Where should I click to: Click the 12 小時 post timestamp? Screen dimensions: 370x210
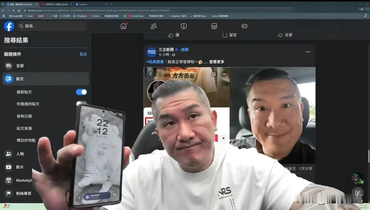point(164,55)
